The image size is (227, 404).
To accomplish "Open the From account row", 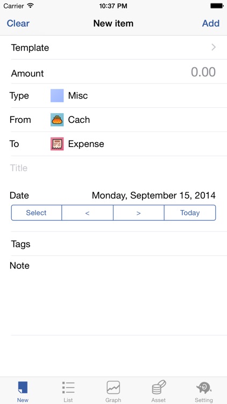I will [x=113, y=120].
